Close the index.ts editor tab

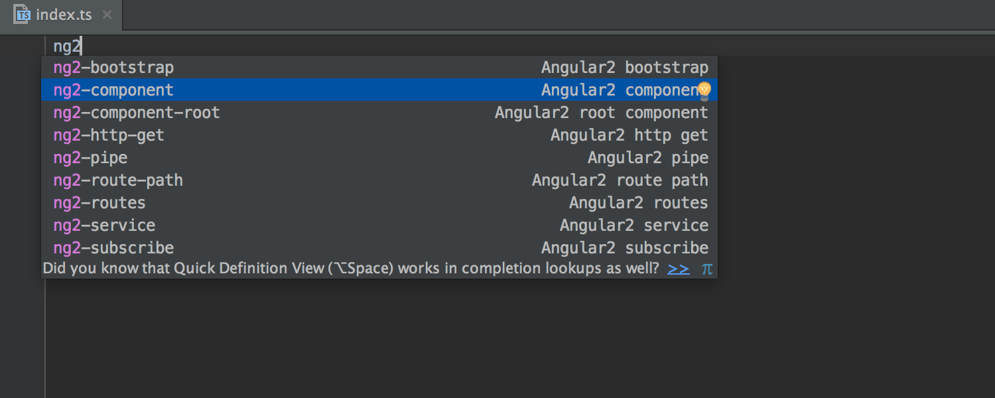[107, 15]
